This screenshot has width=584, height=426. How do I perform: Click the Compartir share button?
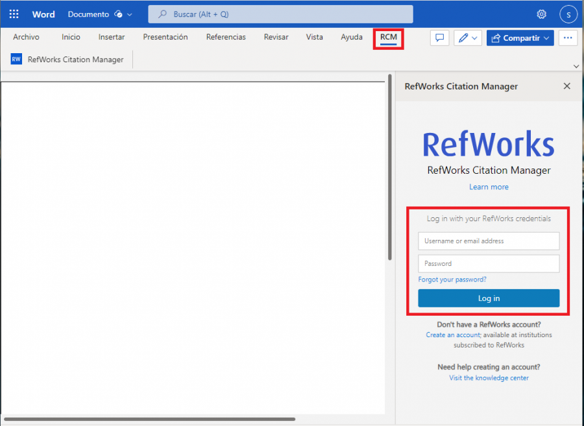pyautogui.click(x=520, y=38)
